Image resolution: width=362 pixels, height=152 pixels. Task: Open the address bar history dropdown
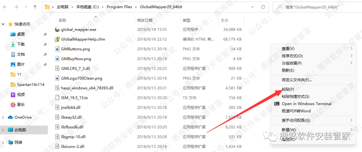(253, 7)
